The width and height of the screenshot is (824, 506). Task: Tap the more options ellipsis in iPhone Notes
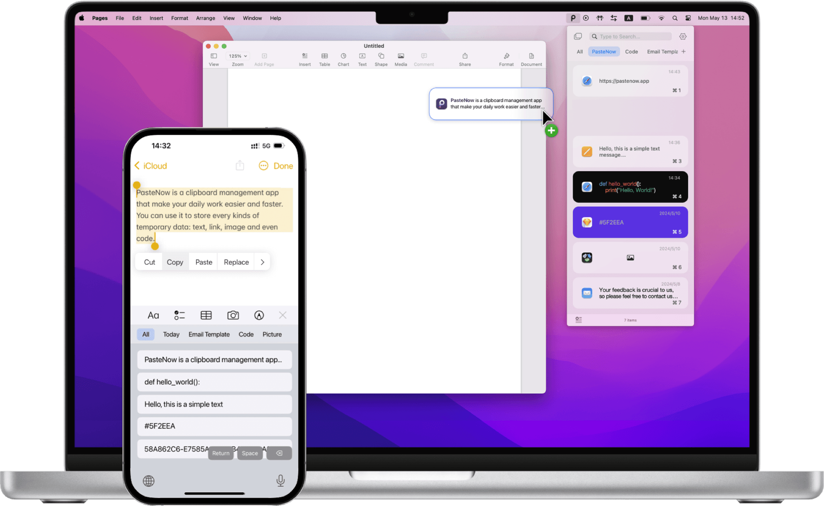click(x=263, y=166)
